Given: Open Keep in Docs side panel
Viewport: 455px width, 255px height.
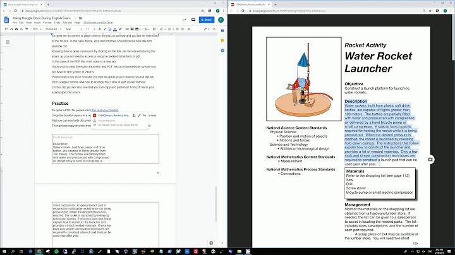Looking at the screenshot, I should (x=222, y=40).
